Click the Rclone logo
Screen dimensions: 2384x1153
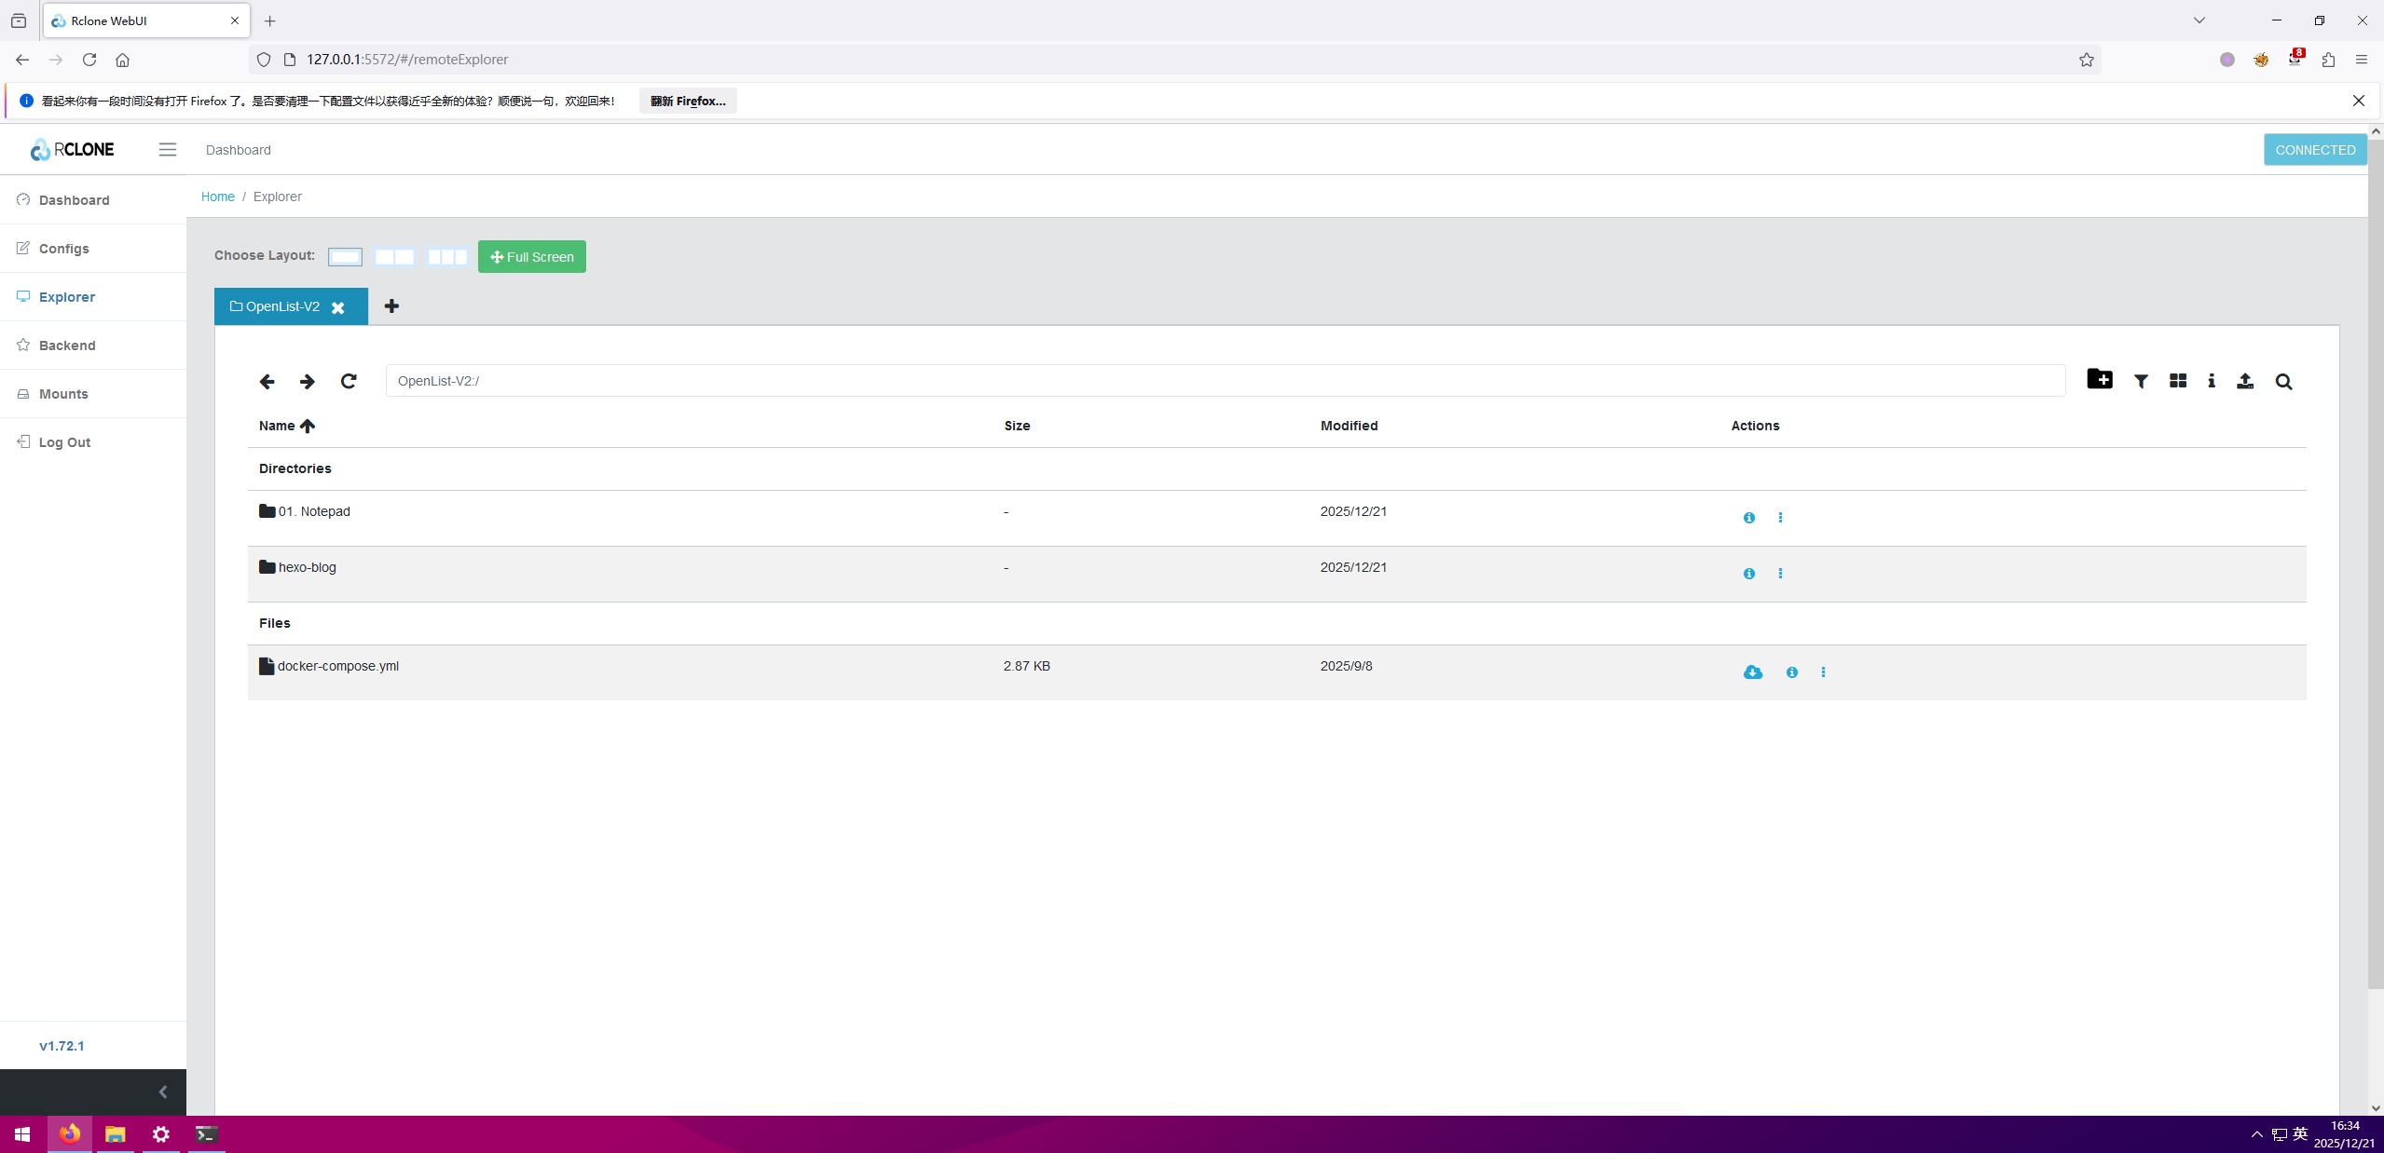(72, 149)
